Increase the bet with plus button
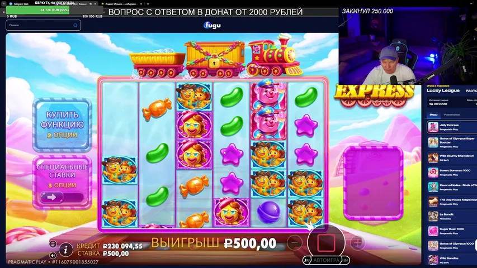Image resolution: width=477 pixels, height=268 pixels. click(357, 243)
